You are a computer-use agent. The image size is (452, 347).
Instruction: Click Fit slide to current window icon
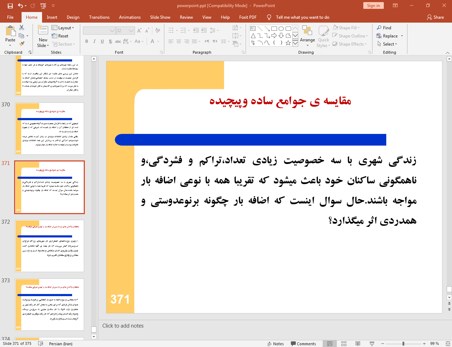pos(448,343)
